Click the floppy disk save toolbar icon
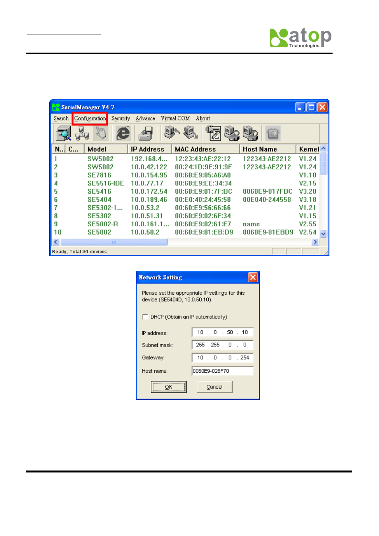Screen dimensions: 379x536 tap(146, 133)
